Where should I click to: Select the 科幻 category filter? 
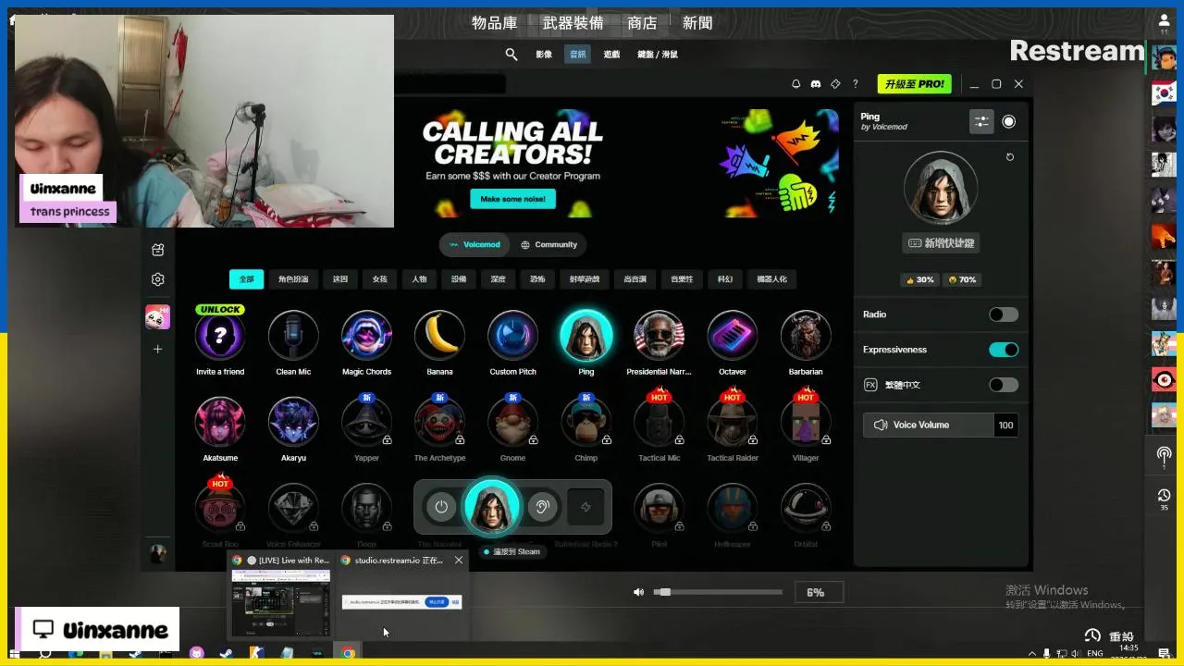pyautogui.click(x=724, y=279)
